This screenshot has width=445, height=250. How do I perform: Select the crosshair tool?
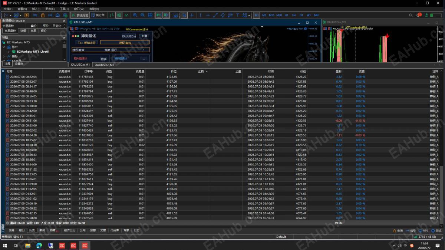[192, 15]
